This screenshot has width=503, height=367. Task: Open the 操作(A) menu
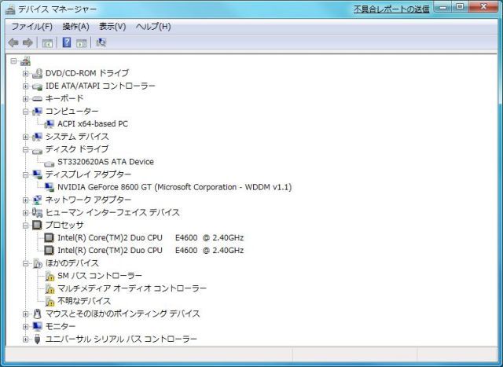coord(75,26)
